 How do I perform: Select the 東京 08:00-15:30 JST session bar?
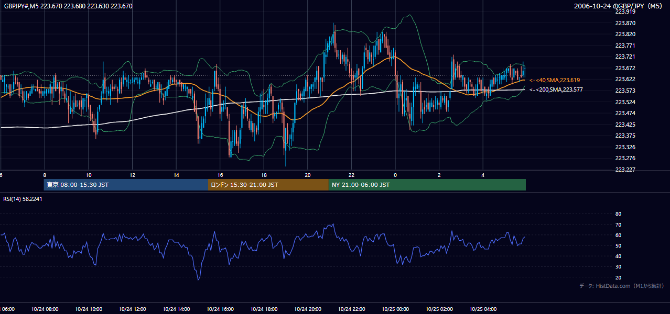pos(126,185)
